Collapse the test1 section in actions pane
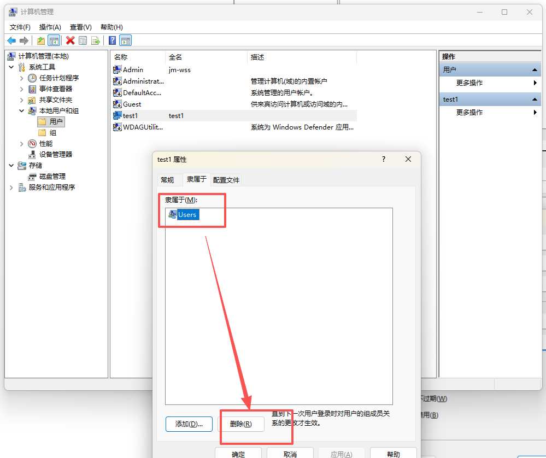546x458 pixels. pos(535,99)
